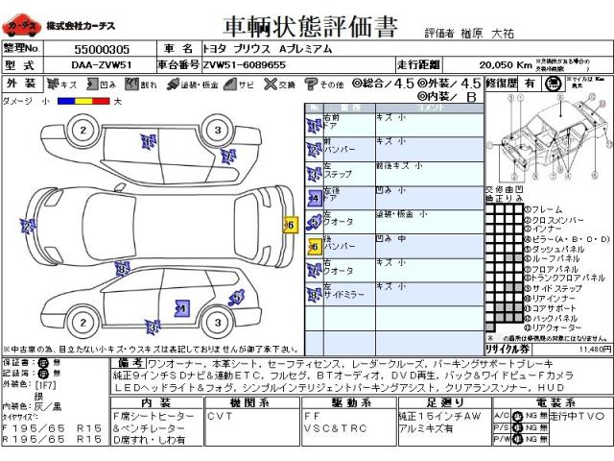Click damage marker 6 on rear bumper
614x461 pixels.
click(290, 225)
